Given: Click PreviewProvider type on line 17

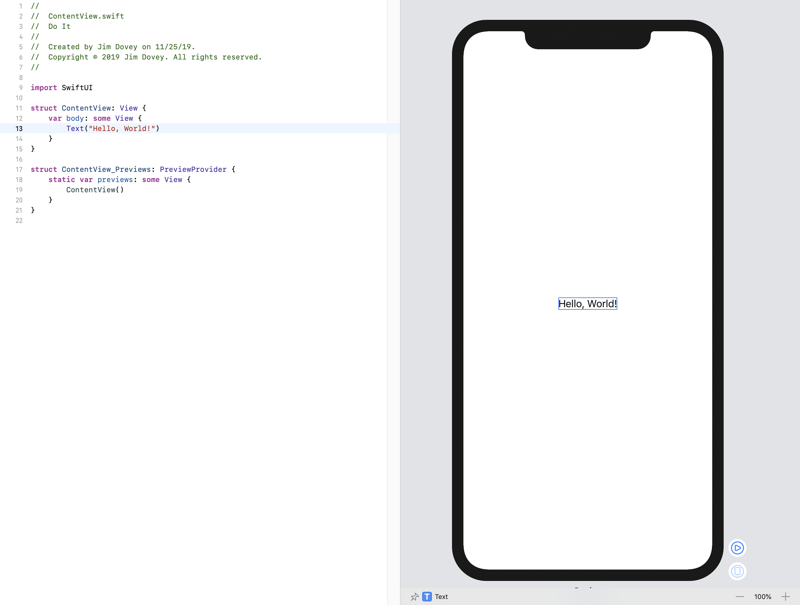Looking at the screenshot, I should point(193,169).
